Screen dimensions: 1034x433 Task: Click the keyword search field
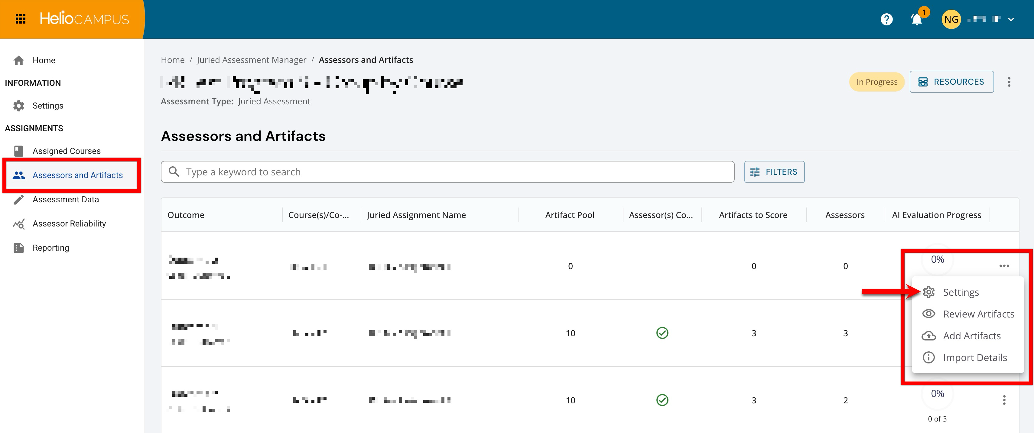pos(447,172)
